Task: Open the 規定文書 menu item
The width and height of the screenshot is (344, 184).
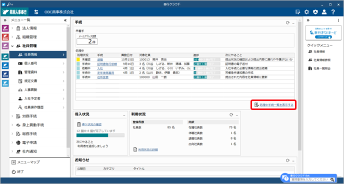Action: click(x=38, y=81)
